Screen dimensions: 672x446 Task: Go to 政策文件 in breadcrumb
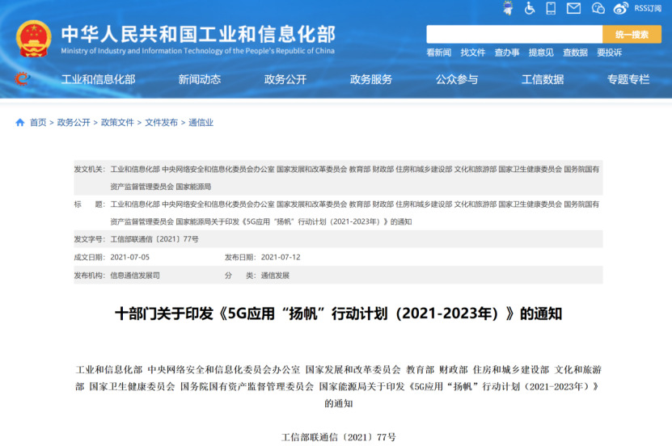[x=117, y=123]
